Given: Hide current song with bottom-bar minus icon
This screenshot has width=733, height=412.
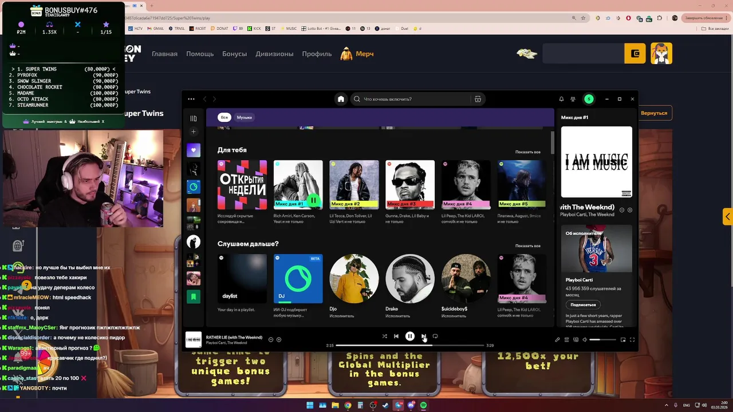Looking at the screenshot, I should [271, 340].
